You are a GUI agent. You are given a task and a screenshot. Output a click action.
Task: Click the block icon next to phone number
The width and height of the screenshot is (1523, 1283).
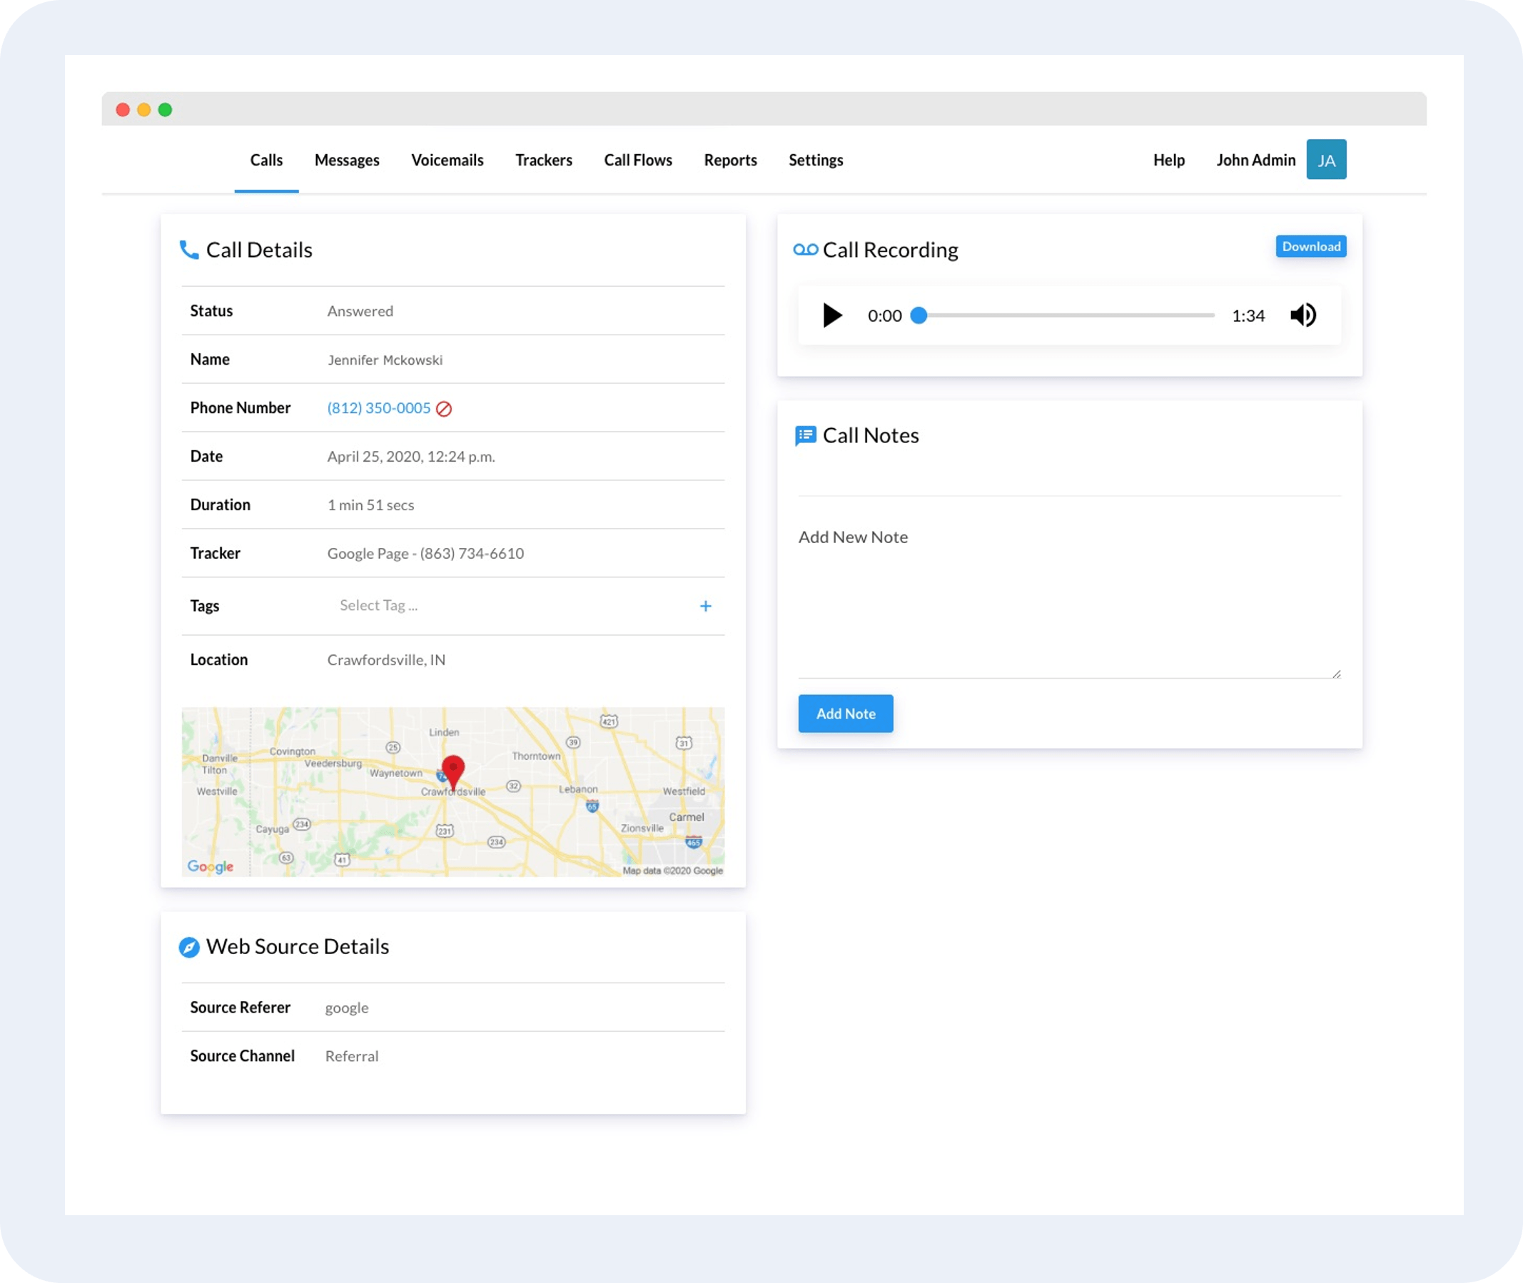[445, 407]
